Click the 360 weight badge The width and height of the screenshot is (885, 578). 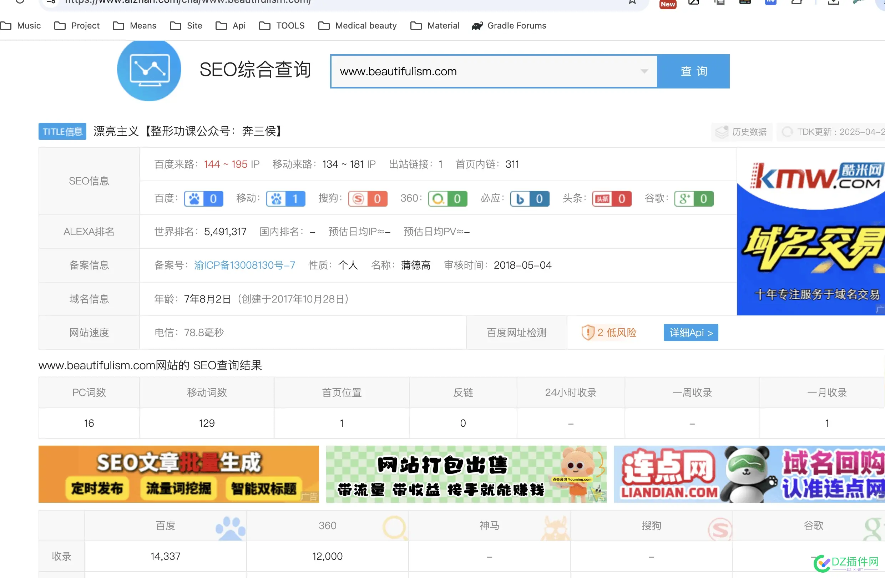click(x=448, y=198)
